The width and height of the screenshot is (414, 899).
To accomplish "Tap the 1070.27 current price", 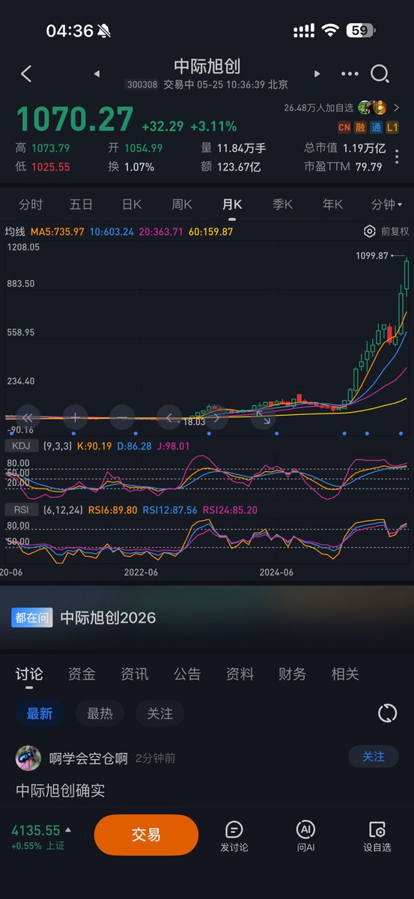I will 75,120.
